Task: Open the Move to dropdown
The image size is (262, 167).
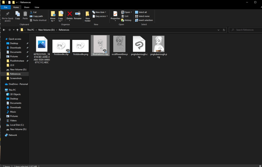Action: 53,16
